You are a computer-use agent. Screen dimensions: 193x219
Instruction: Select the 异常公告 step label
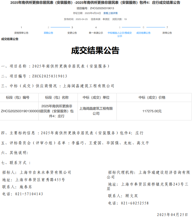[167, 33]
